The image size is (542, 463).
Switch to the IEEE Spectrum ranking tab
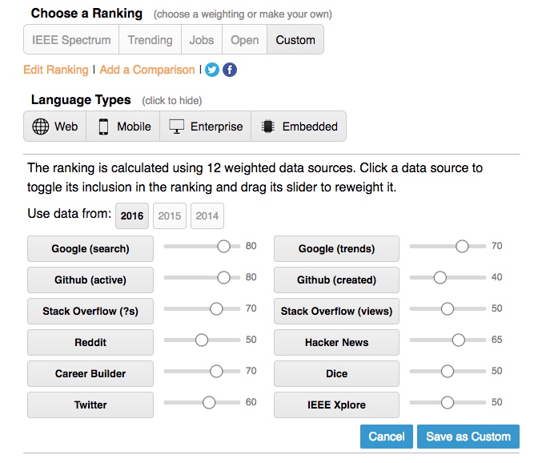[x=71, y=39]
